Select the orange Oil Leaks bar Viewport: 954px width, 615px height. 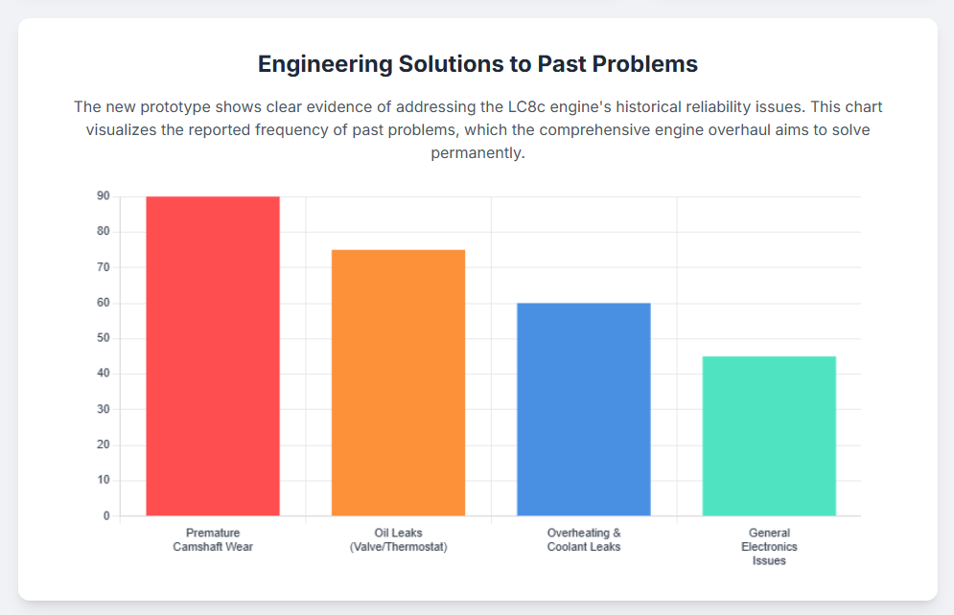[398, 382]
